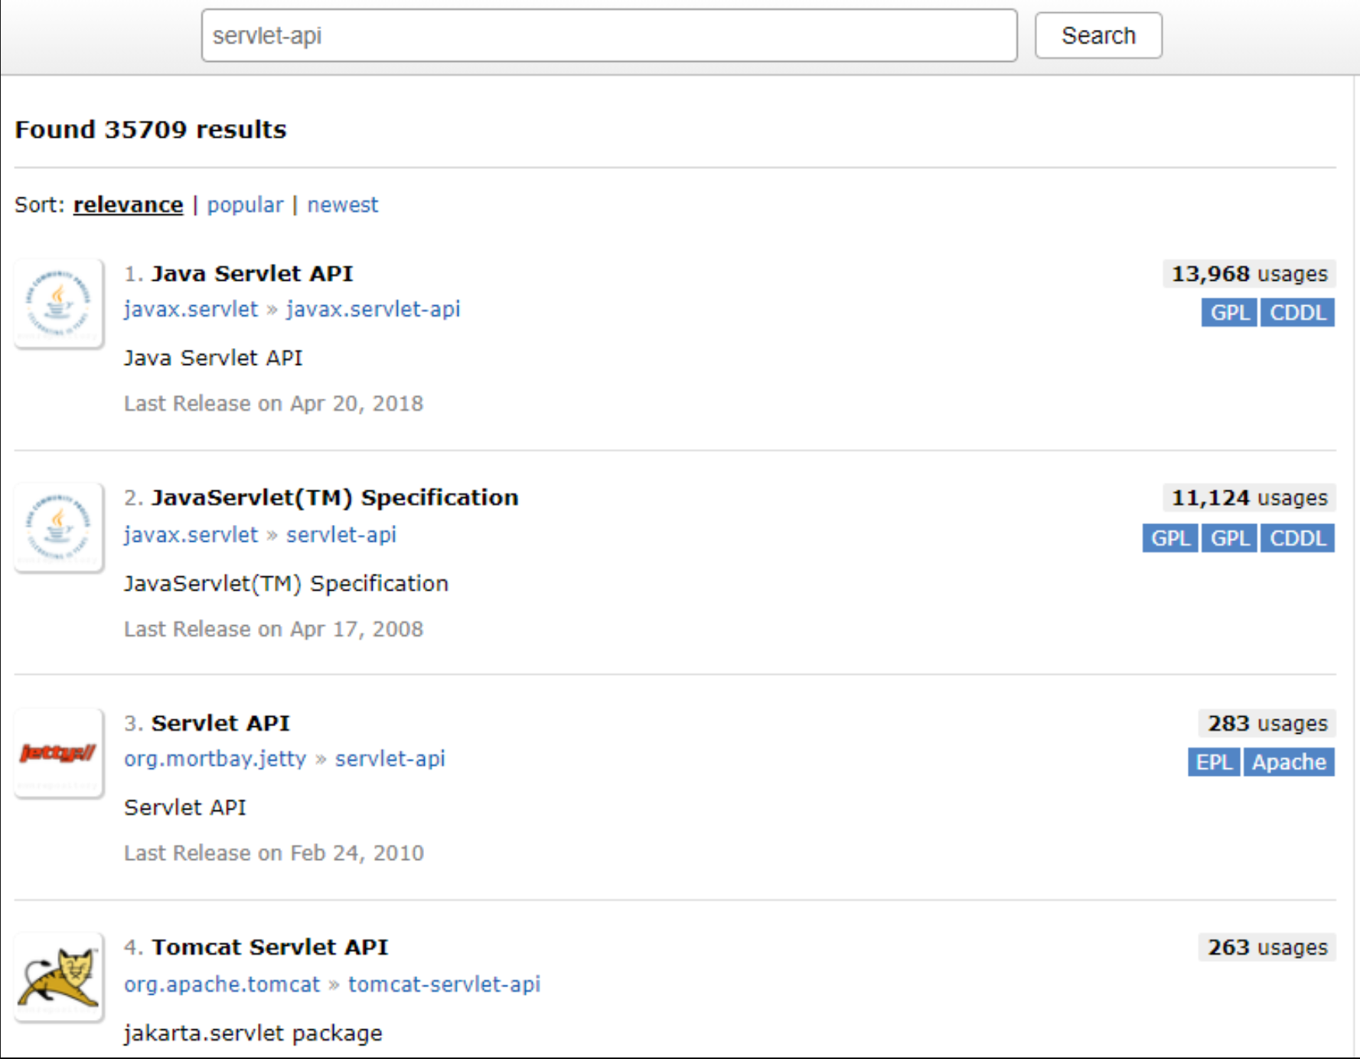The height and width of the screenshot is (1059, 1360).
Task: Select the 'jakarta.servlet package' description text
Action: click(x=253, y=1034)
